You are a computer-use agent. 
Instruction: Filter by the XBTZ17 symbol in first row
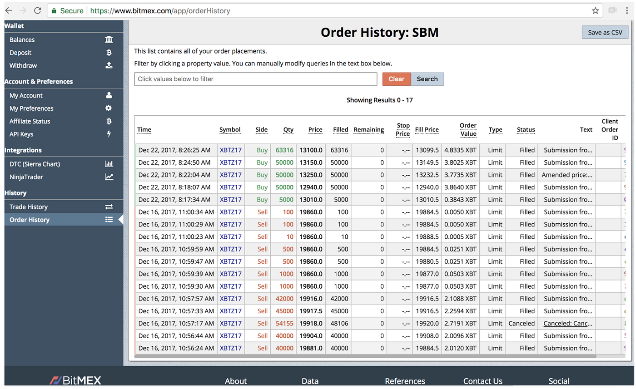pos(231,150)
